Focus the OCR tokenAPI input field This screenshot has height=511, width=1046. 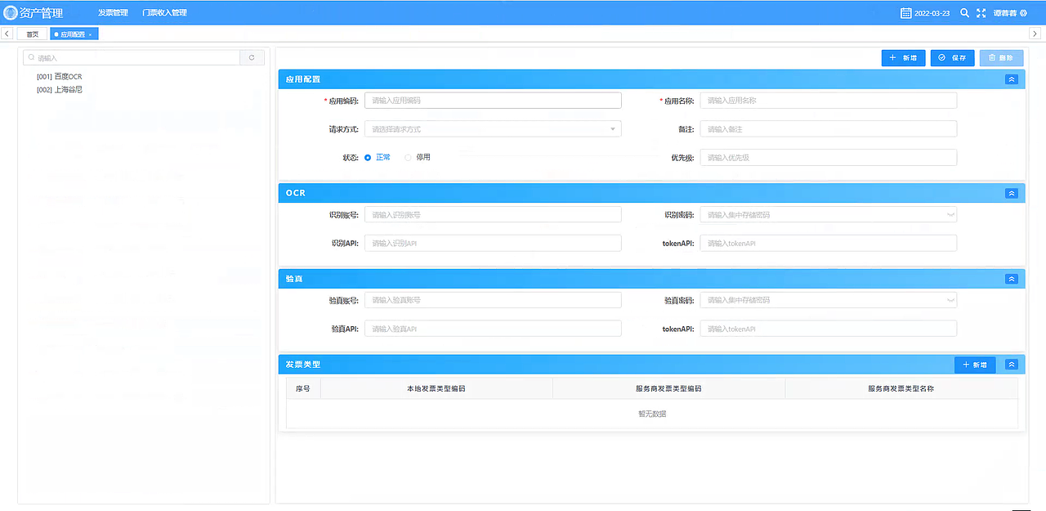[x=829, y=244]
